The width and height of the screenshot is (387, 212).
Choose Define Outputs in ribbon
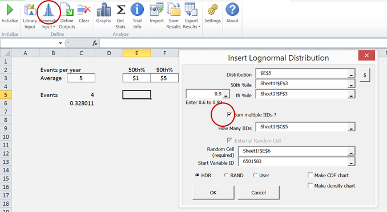pos(67,15)
